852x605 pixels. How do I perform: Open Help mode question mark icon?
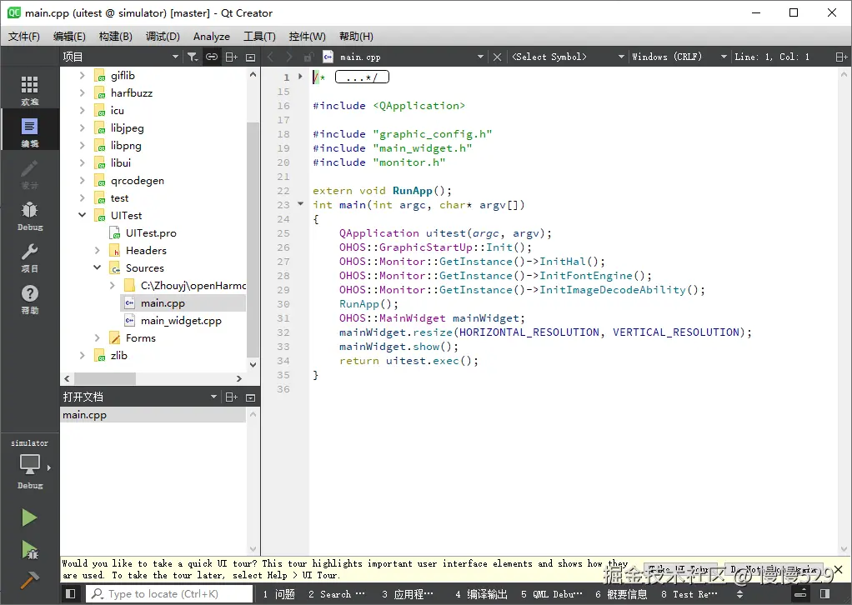pos(29,298)
